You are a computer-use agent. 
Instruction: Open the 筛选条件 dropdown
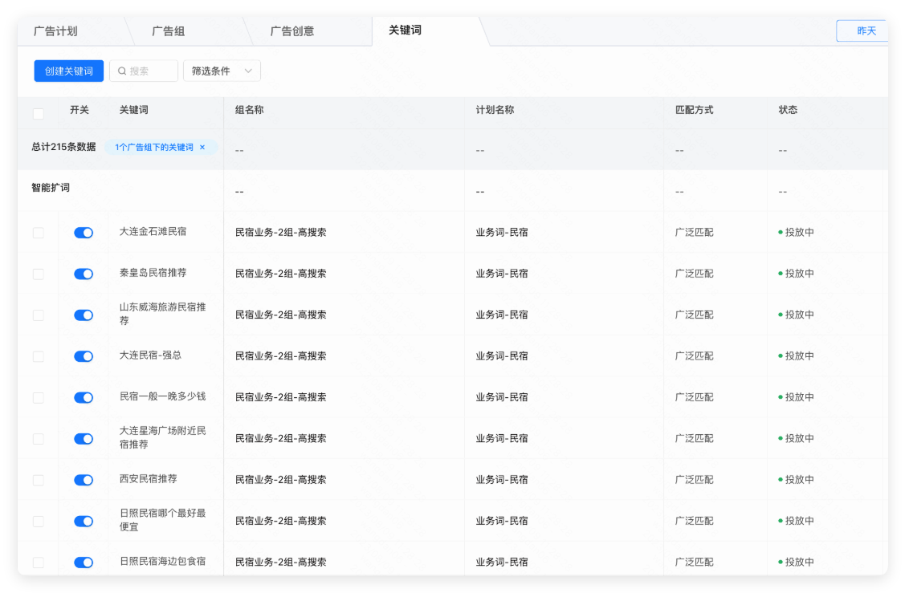pos(222,71)
